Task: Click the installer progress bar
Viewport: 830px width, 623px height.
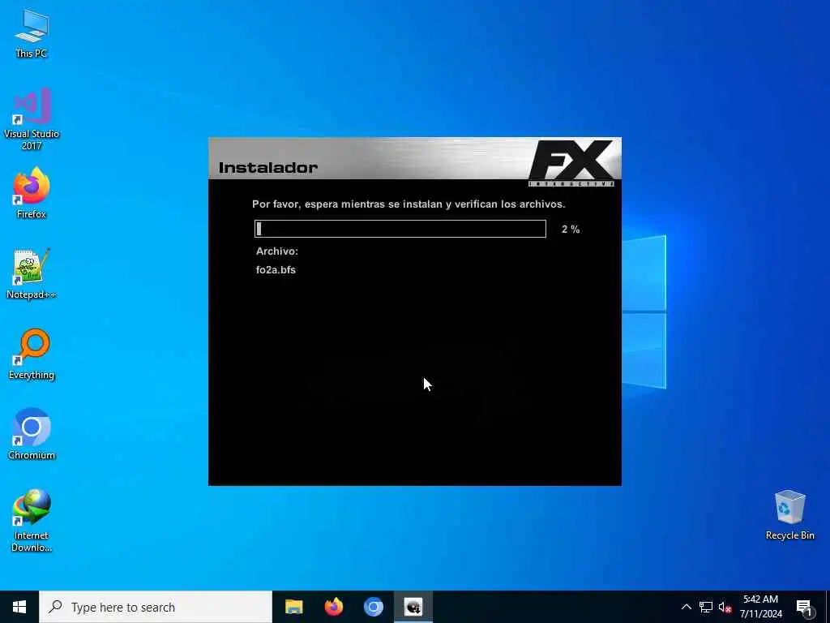Action: coord(400,229)
